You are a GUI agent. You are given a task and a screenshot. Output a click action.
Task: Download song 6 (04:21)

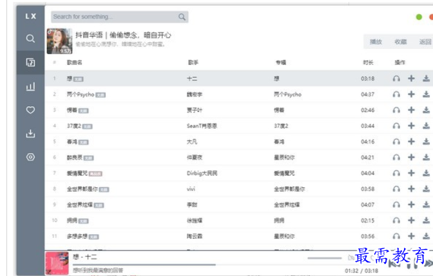click(x=426, y=157)
